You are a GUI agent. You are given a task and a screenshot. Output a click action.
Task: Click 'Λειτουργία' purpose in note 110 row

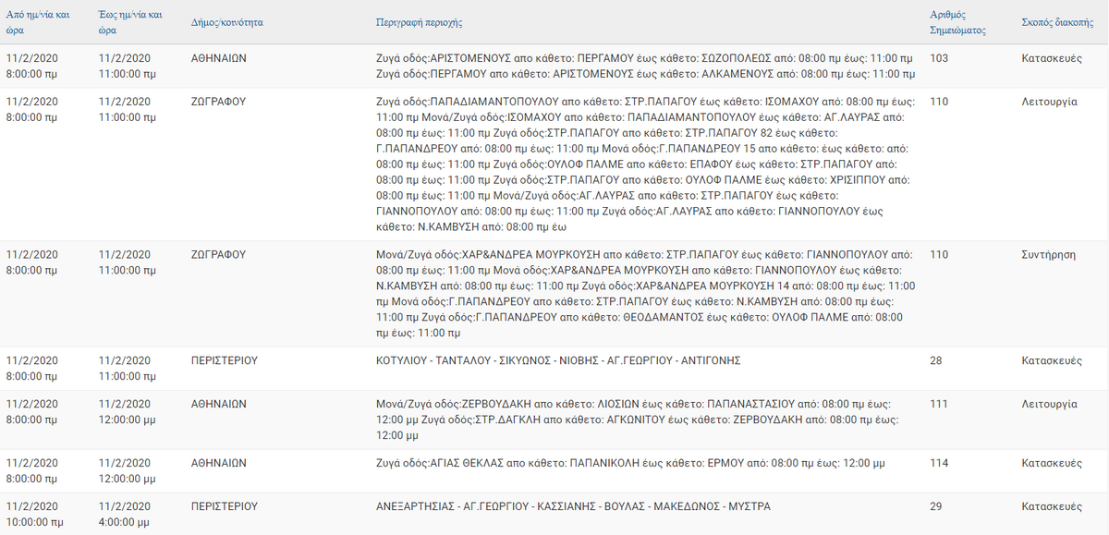1049,103
